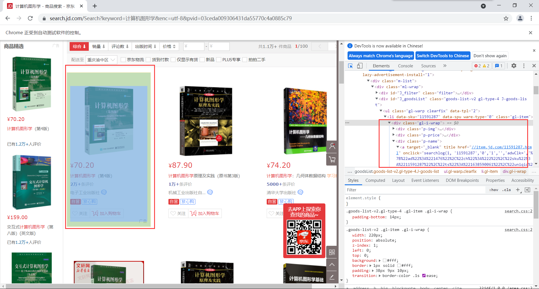539x289 pixels.
Task: Open the errors and warnings counter
Action: 482,66
